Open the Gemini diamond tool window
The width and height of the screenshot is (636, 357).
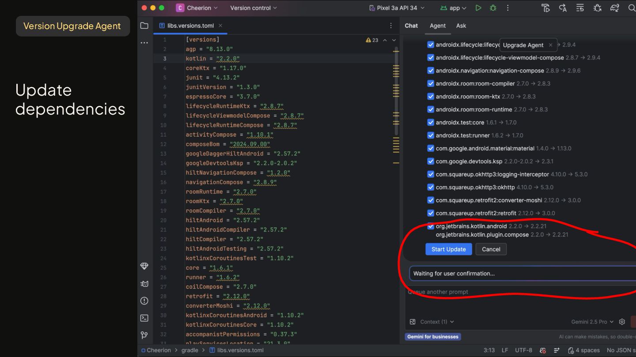[144, 266]
